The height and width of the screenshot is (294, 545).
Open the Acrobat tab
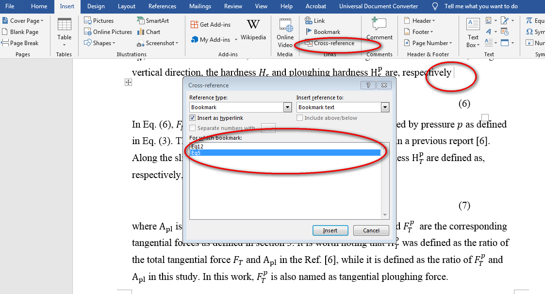[x=316, y=6]
